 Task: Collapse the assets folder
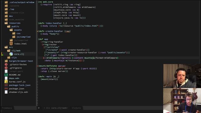coord(18,30)
